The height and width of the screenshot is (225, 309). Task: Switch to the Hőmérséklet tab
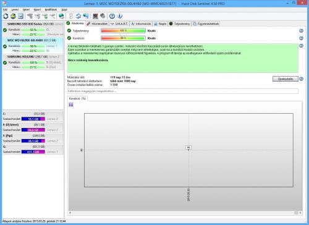coord(97,23)
